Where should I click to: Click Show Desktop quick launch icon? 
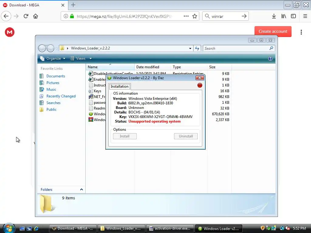[x=22, y=228]
